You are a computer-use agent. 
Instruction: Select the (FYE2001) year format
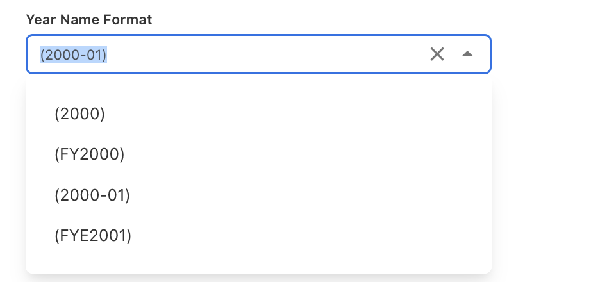click(x=93, y=236)
